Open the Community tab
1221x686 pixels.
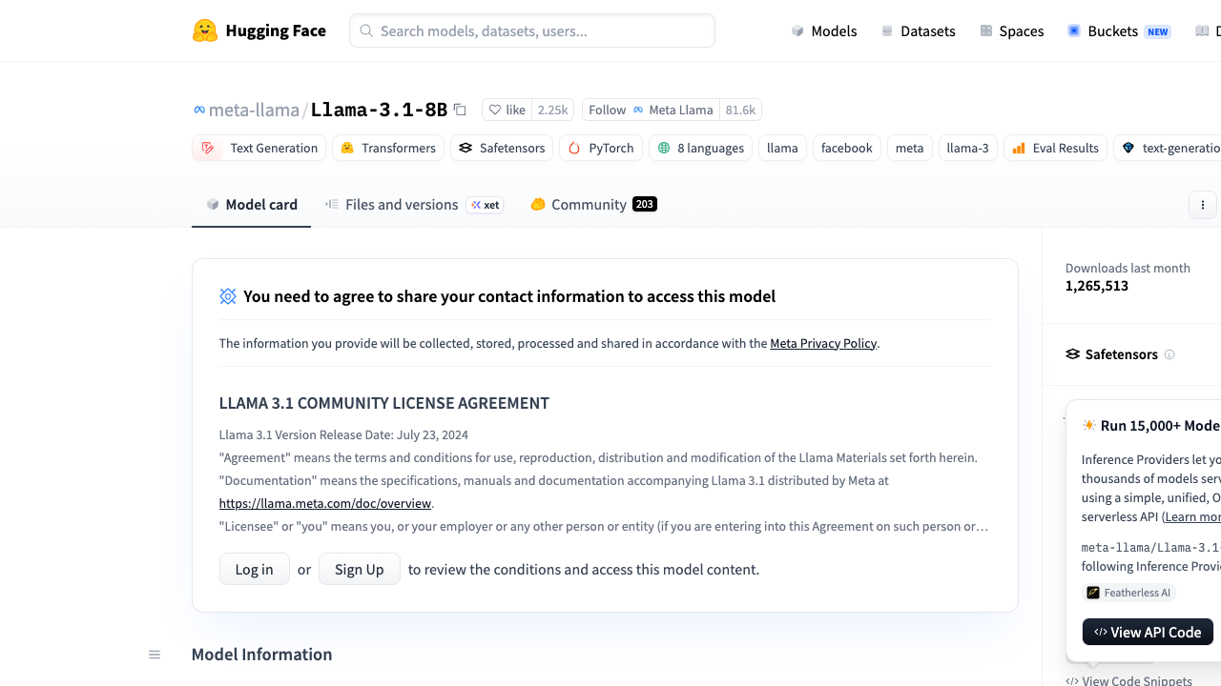pyautogui.click(x=593, y=204)
